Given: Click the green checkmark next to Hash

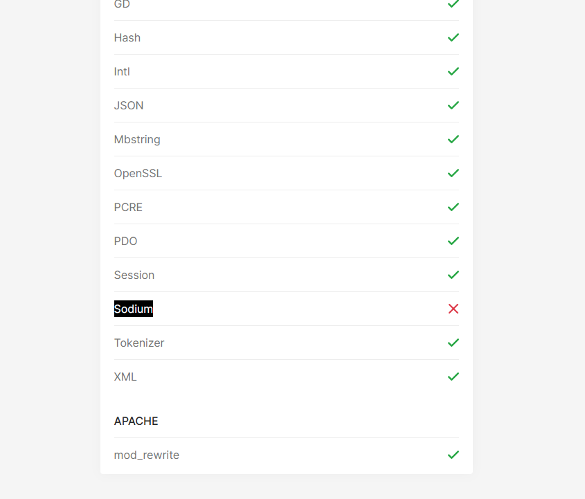Looking at the screenshot, I should [x=453, y=37].
